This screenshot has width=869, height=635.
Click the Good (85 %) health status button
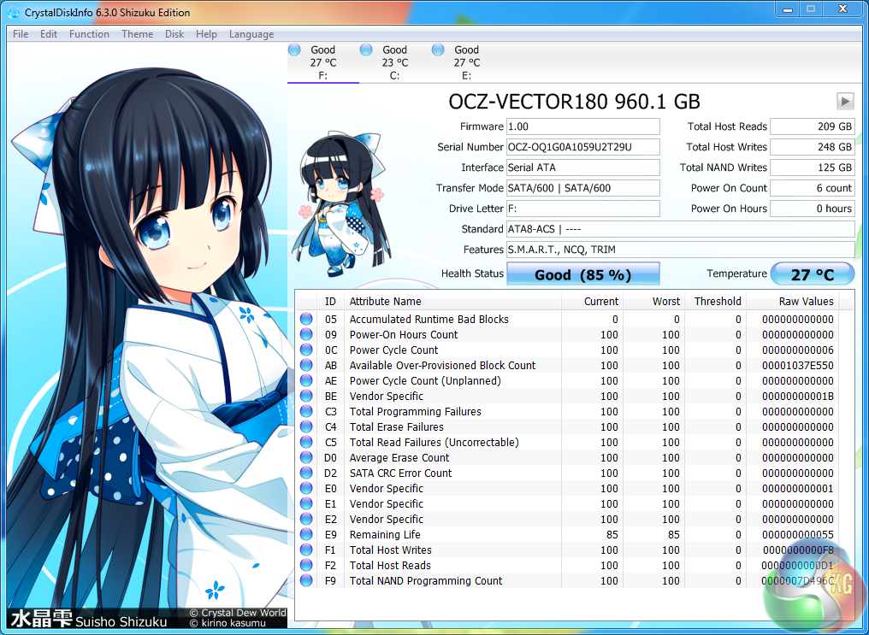pyautogui.click(x=583, y=274)
